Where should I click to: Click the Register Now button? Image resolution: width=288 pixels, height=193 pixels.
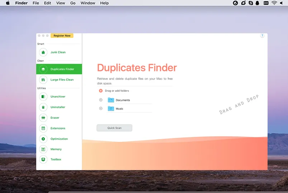[62, 36]
